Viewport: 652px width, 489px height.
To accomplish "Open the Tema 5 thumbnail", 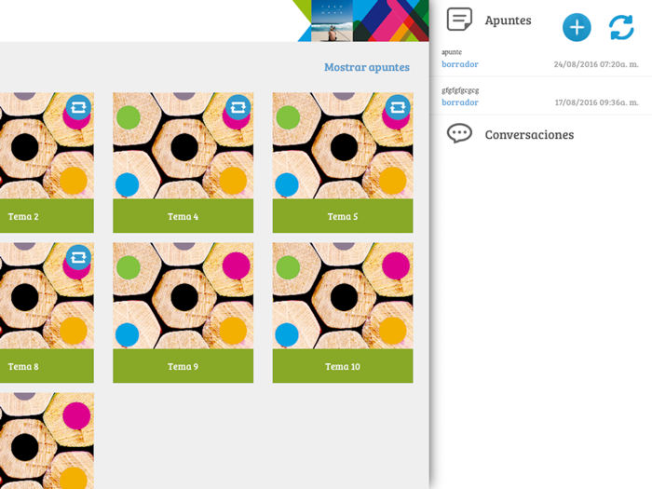I will (x=343, y=145).
